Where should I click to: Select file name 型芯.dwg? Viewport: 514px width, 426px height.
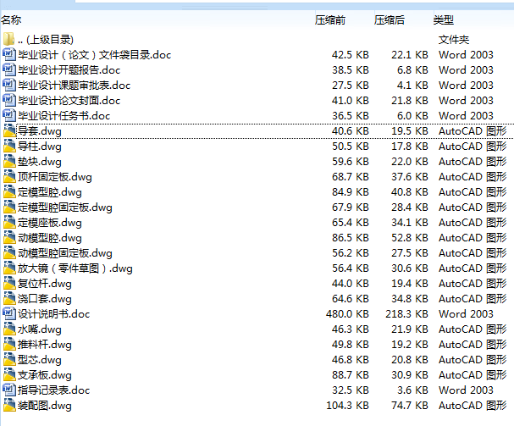pyautogui.click(x=40, y=360)
